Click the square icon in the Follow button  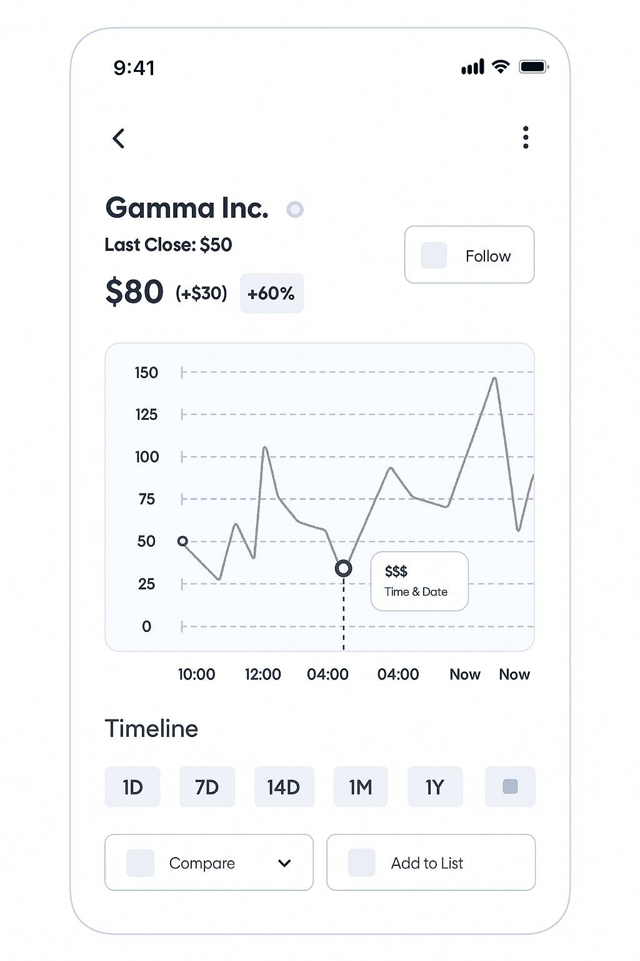point(434,255)
